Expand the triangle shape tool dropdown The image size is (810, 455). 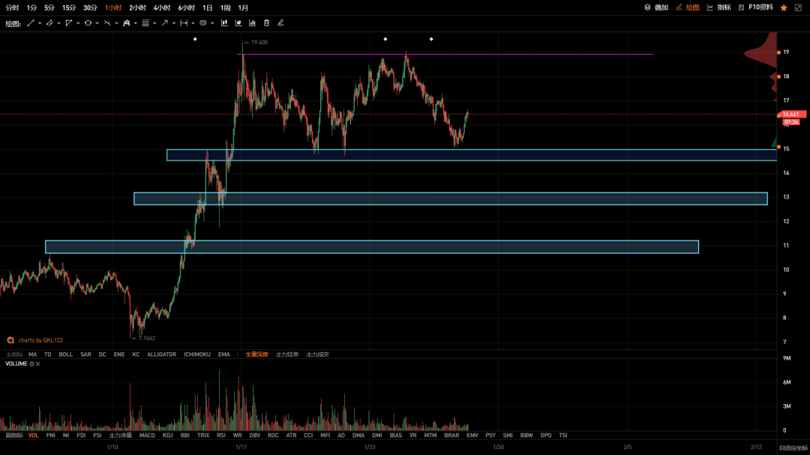(78, 23)
